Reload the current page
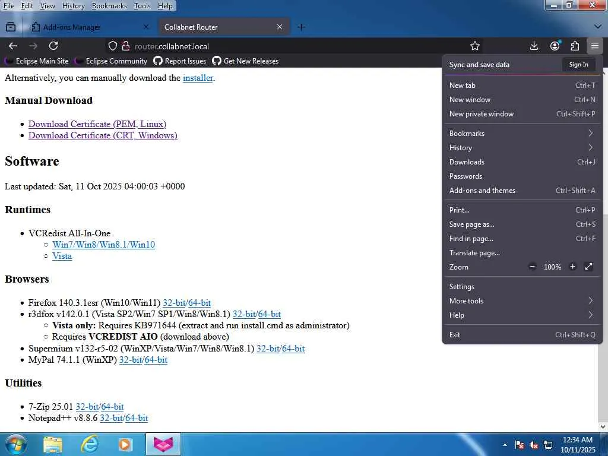Viewport: 608px width, 456px height. coord(53,46)
